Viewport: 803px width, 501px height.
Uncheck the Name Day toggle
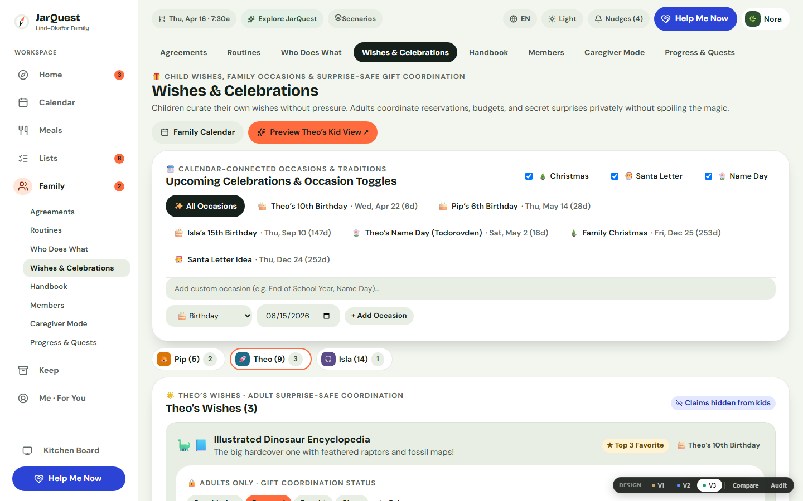click(708, 176)
